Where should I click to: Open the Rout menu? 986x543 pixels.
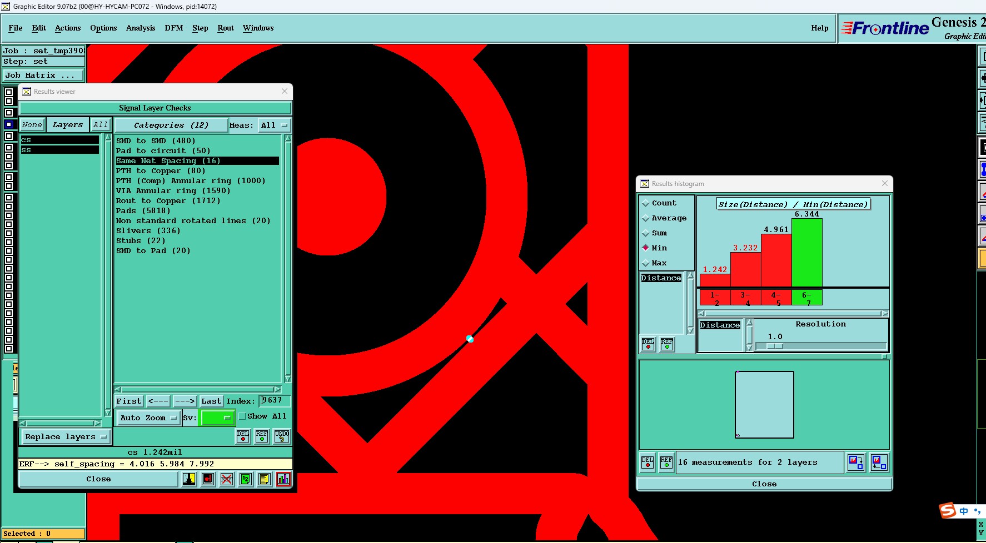click(x=226, y=28)
